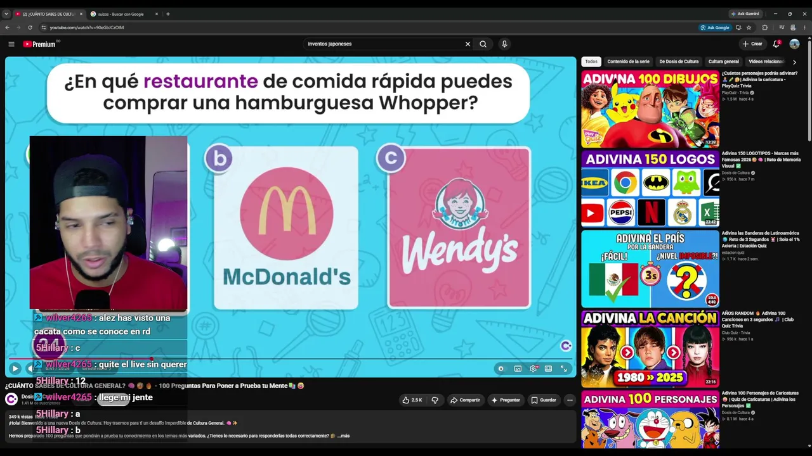Close the 'suizos - Buscar con Google' tab
Screen dimensions: 812x456
(x=157, y=14)
